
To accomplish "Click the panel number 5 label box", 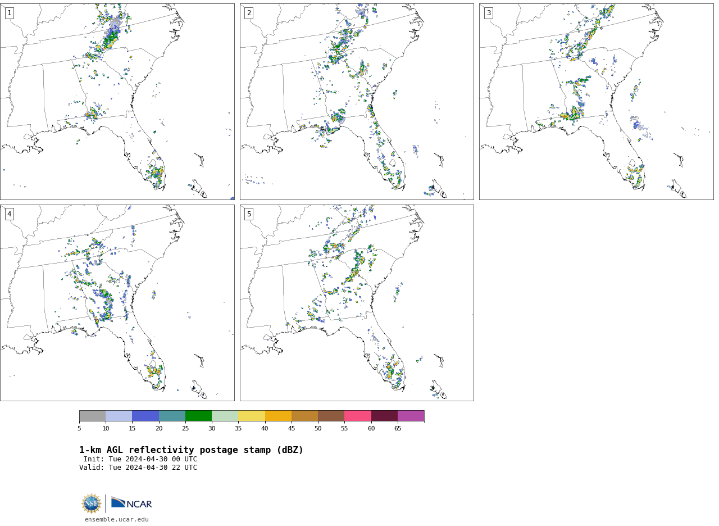I will click(249, 214).
